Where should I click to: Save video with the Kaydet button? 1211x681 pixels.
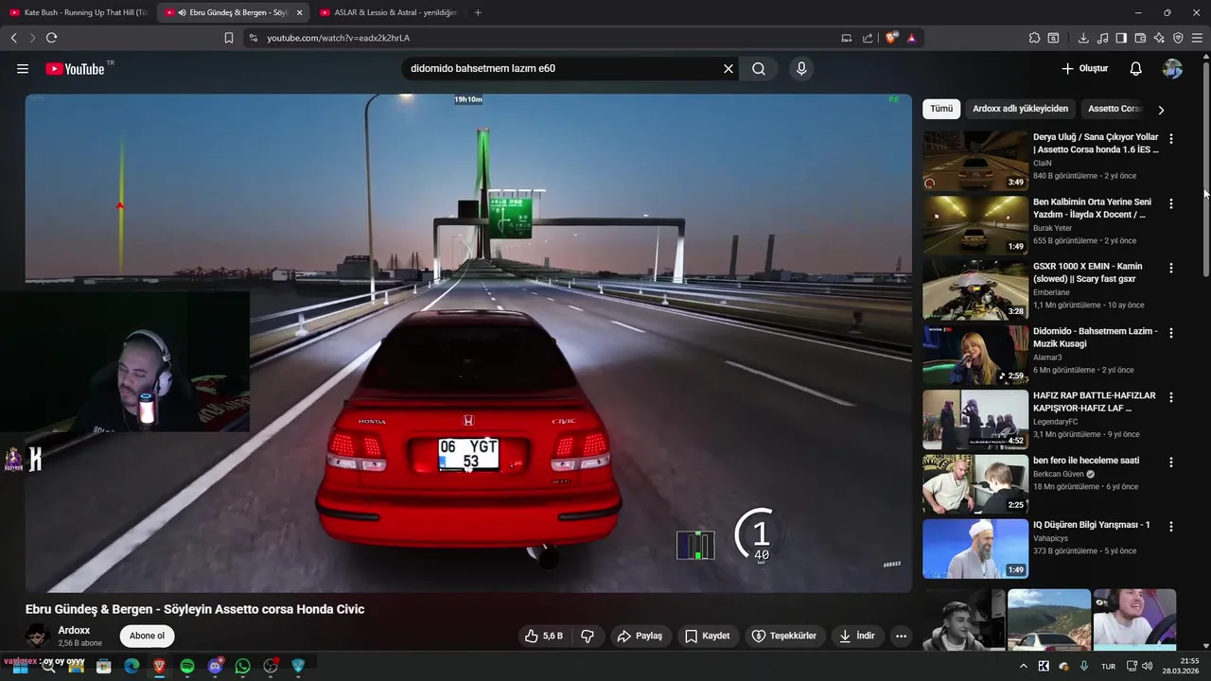point(707,636)
